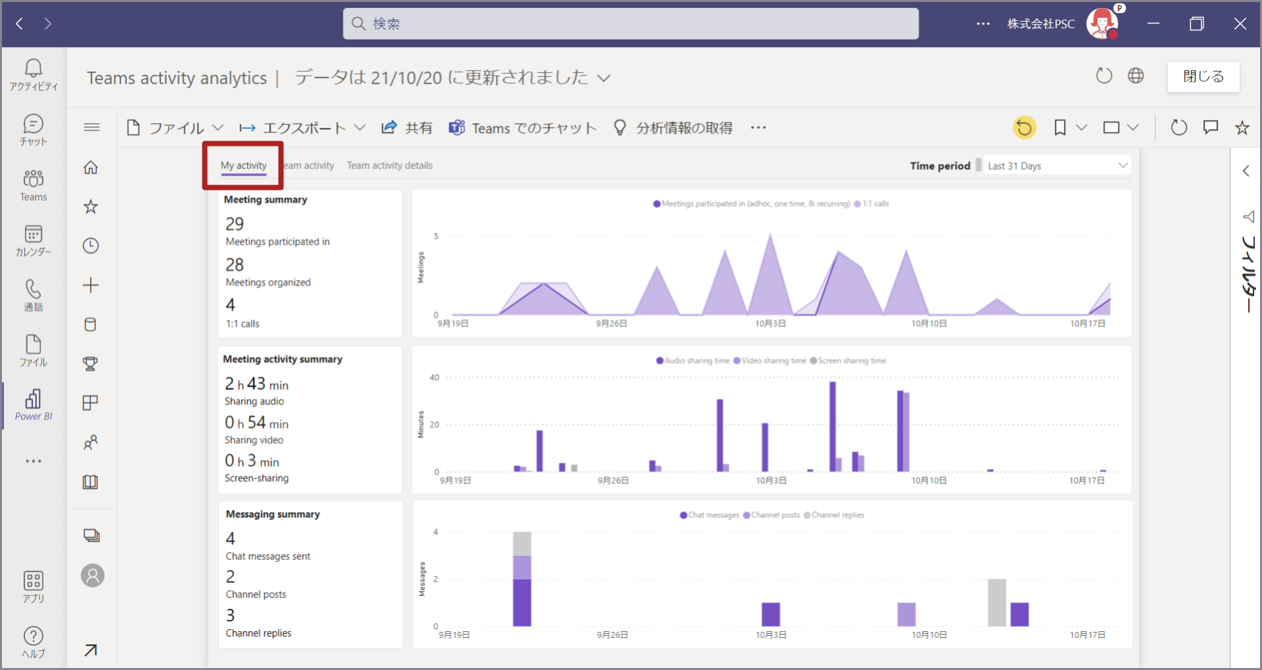The image size is (1262, 670).
Task: Select the My activity tab
Action: (243, 166)
